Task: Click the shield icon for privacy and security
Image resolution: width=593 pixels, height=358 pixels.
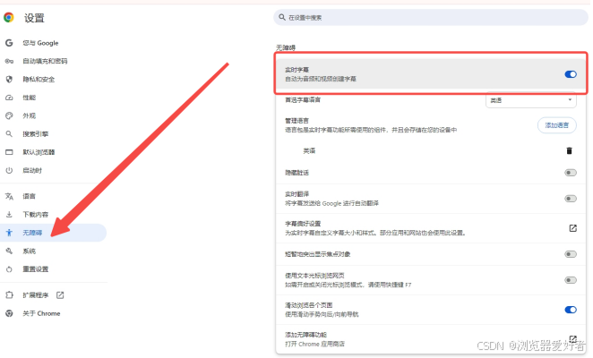Action: tap(9, 79)
